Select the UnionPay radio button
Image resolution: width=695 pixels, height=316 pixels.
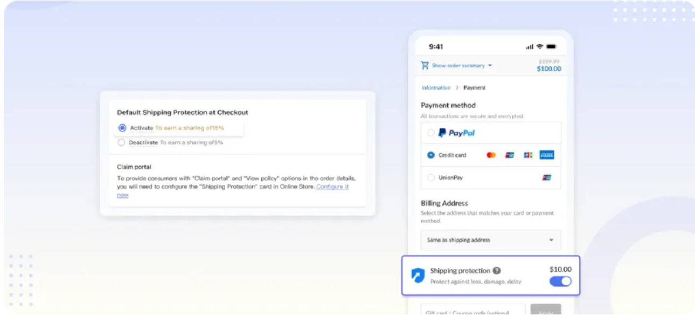[430, 178]
